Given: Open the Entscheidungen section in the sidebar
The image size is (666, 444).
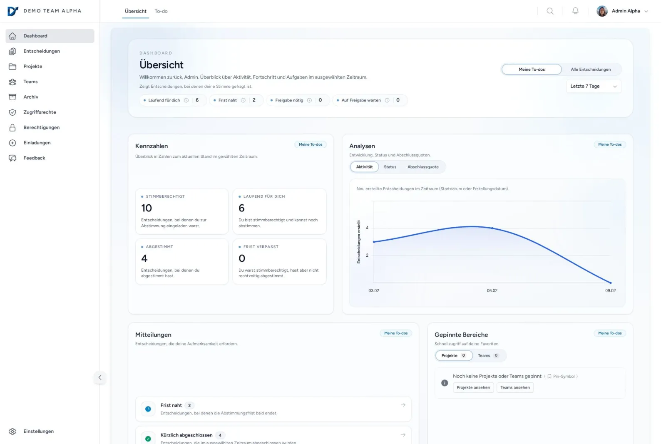Looking at the screenshot, I should [42, 51].
